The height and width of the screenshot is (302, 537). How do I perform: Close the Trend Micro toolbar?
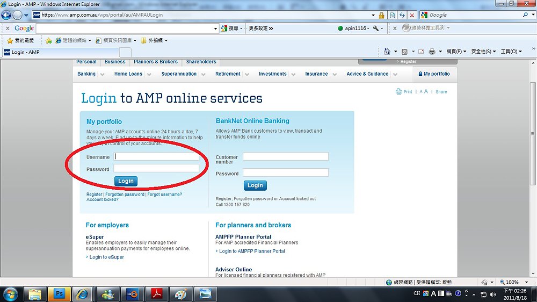[395, 28]
